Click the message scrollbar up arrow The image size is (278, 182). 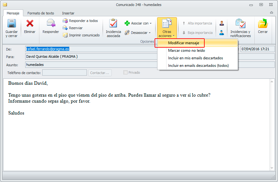point(272,82)
